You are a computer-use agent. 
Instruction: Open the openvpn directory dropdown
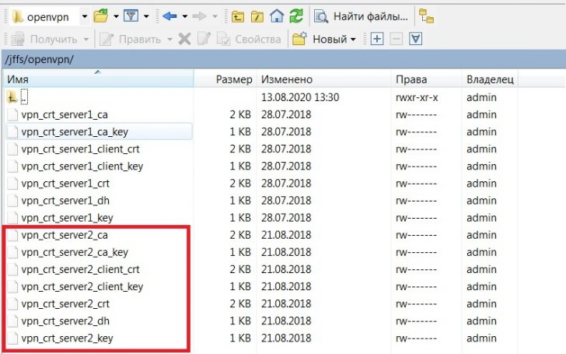click(85, 16)
